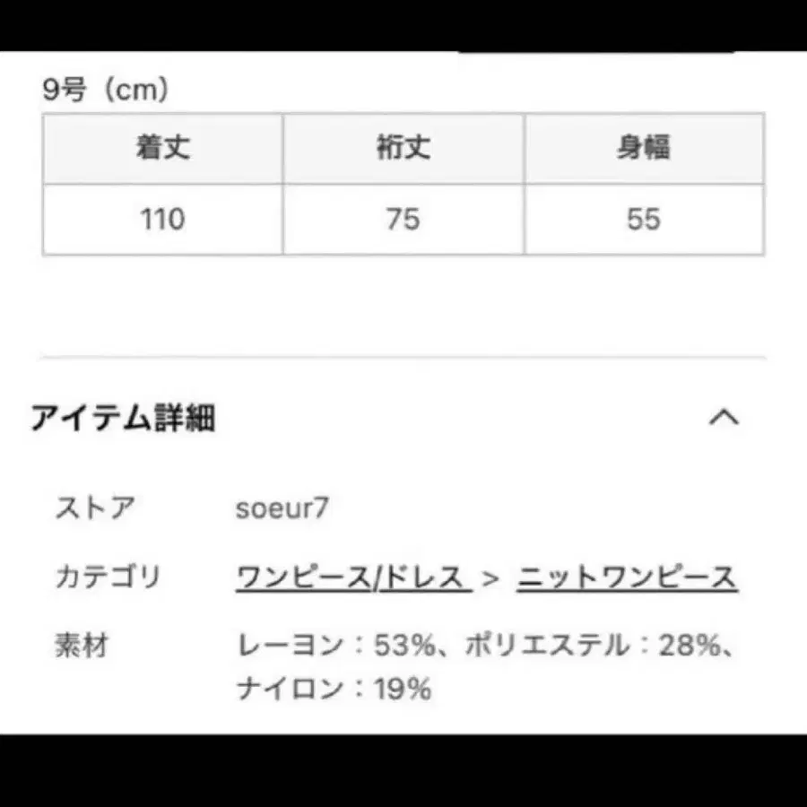Click the 75 measurement cell
This screenshot has height=807, width=807.
pyautogui.click(x=403, y=219)
